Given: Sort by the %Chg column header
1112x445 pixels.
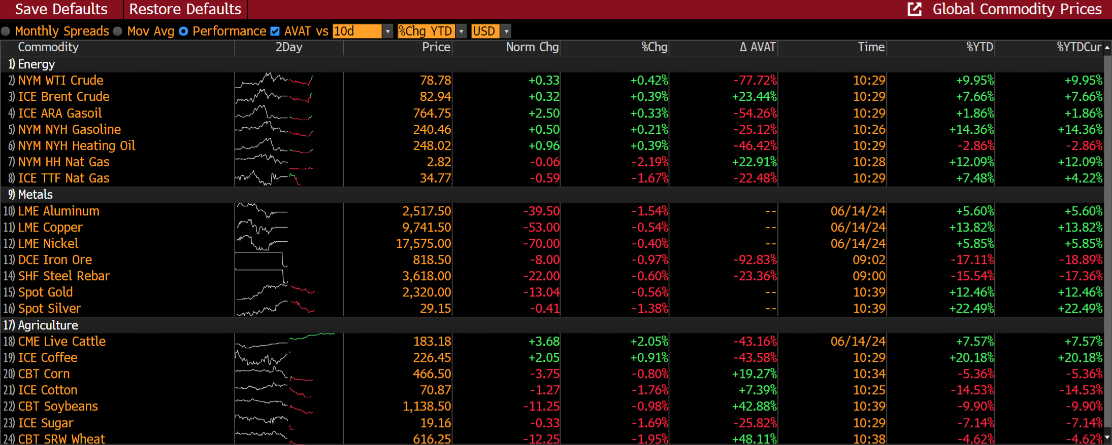Looking at the screenshot, I should tap(654, 47).
